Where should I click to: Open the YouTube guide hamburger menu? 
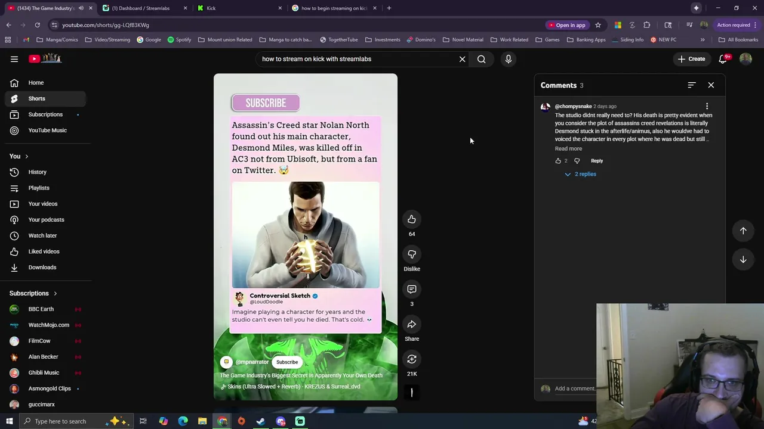tap(14, 59)
